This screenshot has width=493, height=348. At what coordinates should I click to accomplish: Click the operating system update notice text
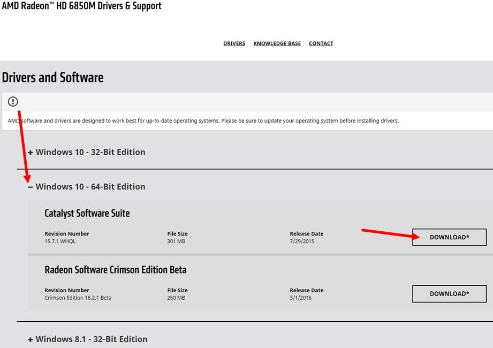coord(203,120)
